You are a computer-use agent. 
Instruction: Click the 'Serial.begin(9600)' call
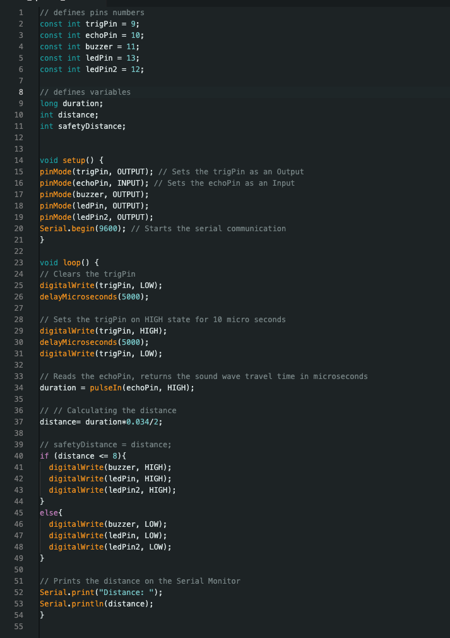point(83,229)
